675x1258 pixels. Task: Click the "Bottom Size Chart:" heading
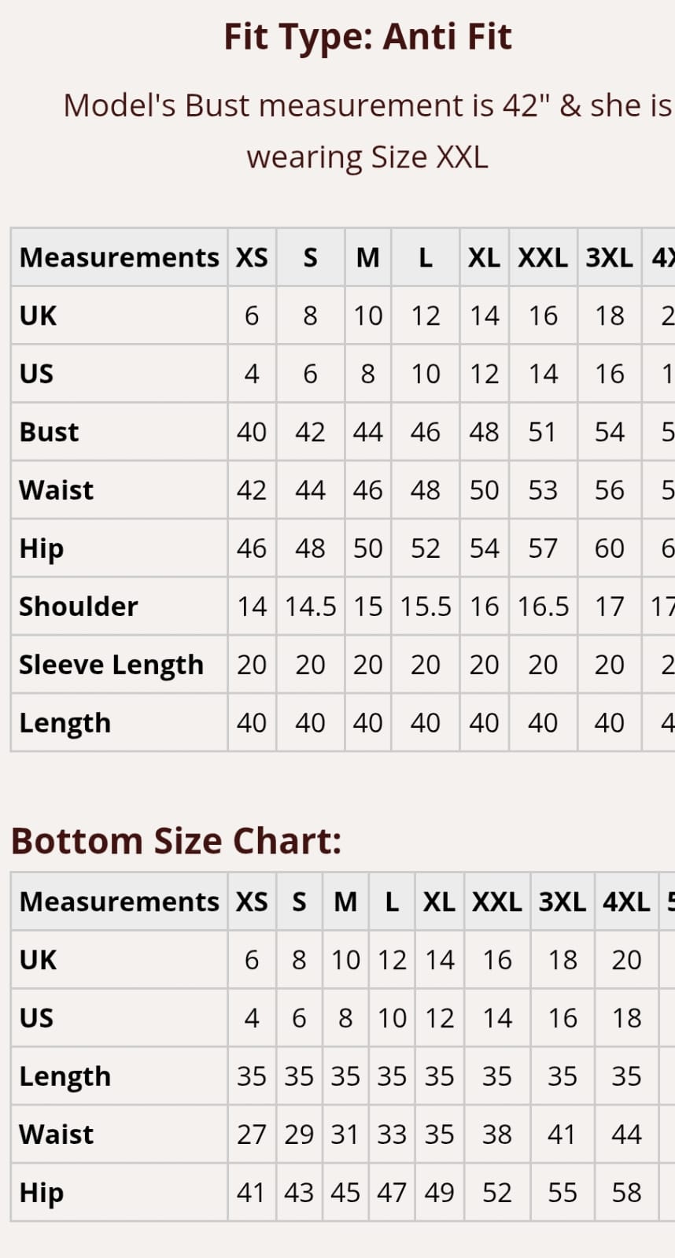176,841
